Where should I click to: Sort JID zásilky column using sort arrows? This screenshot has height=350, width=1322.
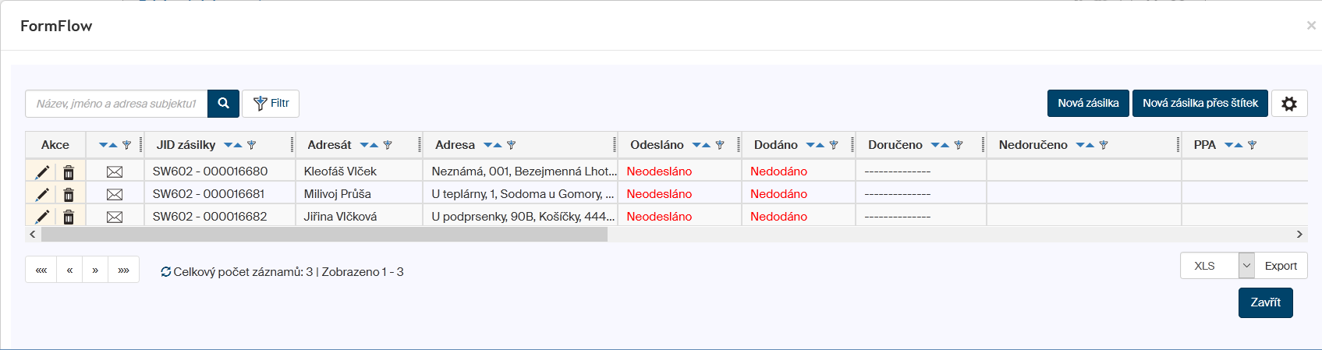[x=232, y=145]
